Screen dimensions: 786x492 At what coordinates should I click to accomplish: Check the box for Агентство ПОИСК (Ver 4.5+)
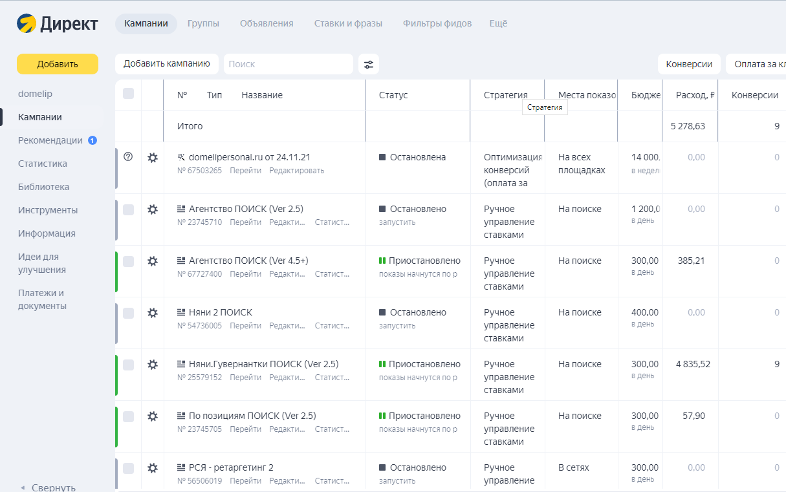pos(128,261)
